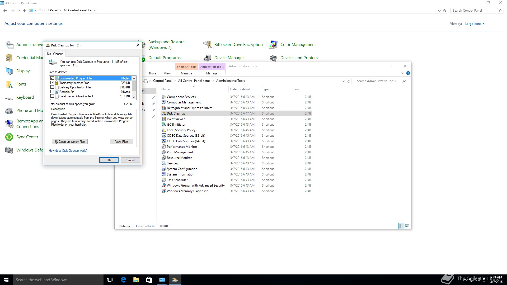The width and height of the screenshot is (507, 285).
Task: Open Backup and Restore (Windows 7)
Action: [166, 45]
